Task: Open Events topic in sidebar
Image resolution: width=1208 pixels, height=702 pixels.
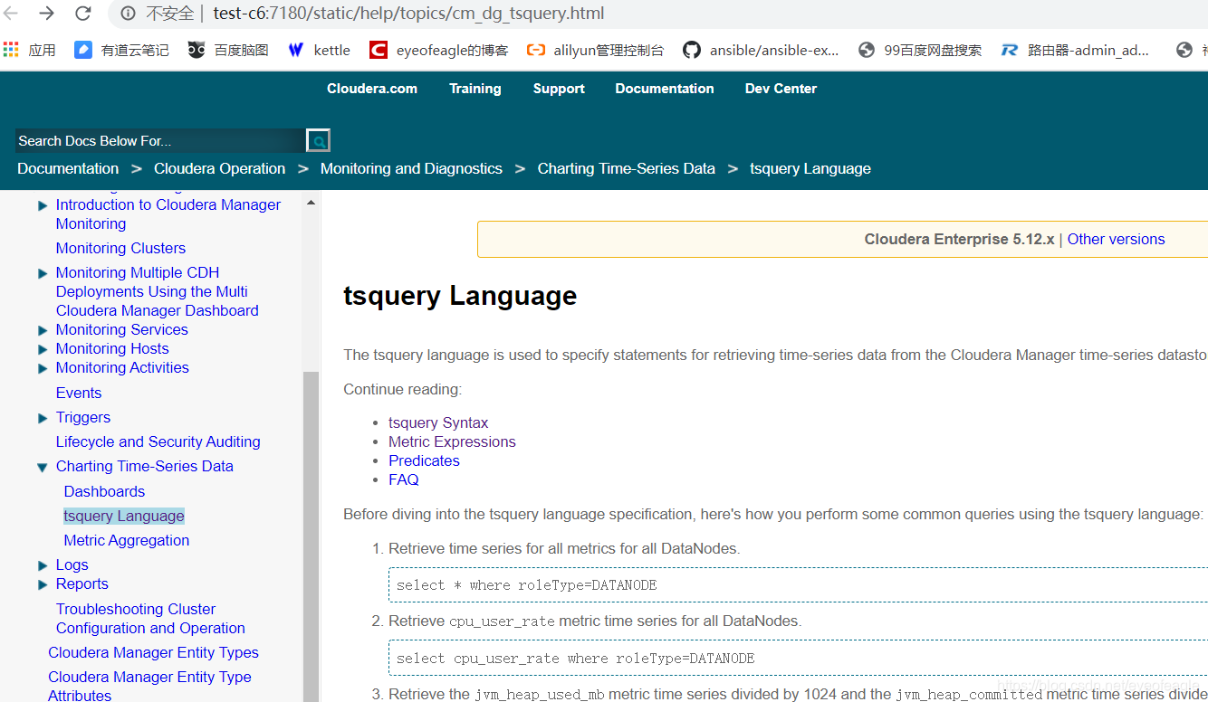Action: 79,393
